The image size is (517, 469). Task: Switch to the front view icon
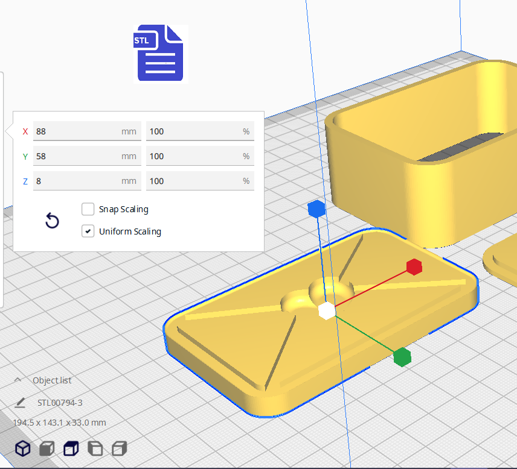47,449
